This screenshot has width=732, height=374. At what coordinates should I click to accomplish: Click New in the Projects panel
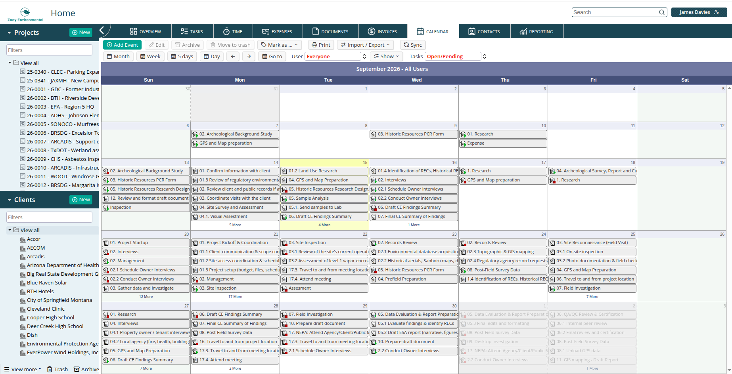click(x=81, y=32)
